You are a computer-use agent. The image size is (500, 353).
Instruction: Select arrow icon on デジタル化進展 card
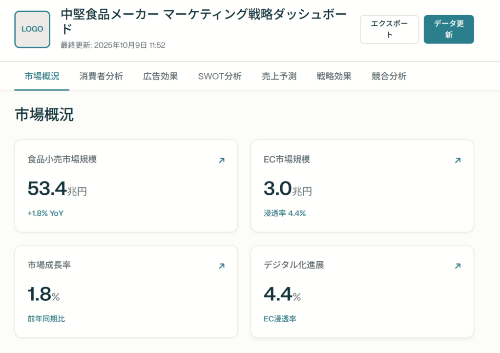point(458,266)
